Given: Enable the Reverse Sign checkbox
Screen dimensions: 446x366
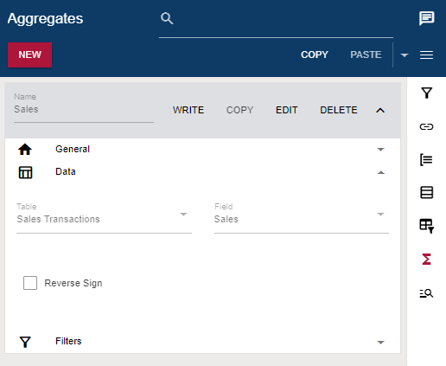Looking at the screenshot, I should pyautogui.click(x=30, y=283).
